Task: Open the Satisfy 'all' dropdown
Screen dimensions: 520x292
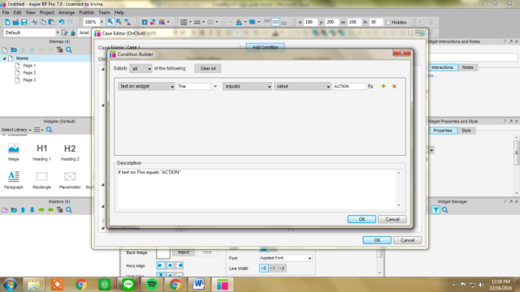Action: [x=141, y=68]
